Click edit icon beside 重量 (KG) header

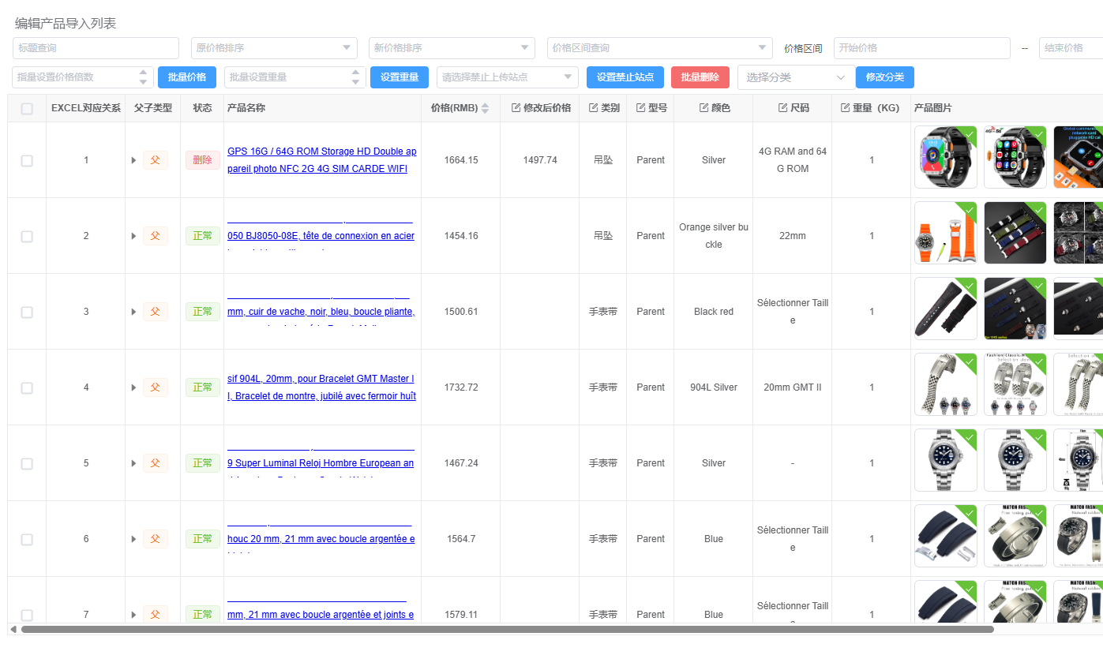(845, 108)
